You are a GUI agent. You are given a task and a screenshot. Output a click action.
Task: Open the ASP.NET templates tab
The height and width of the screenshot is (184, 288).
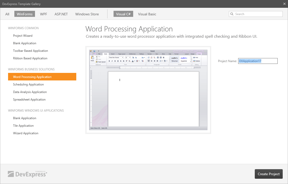[x=61, y=14]
